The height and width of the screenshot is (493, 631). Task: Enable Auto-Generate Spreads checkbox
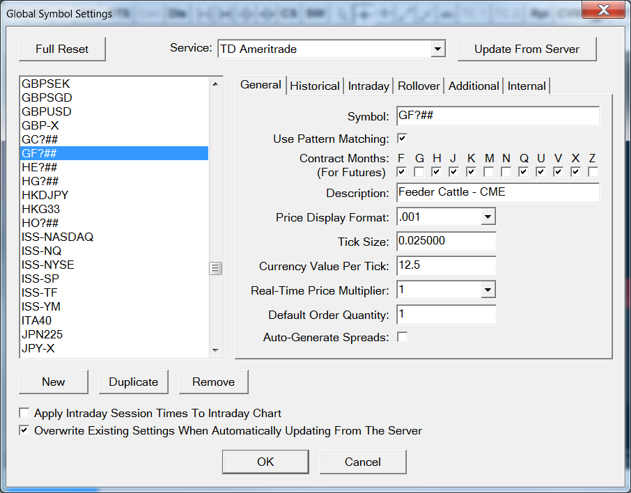click(x=402, y=337)
